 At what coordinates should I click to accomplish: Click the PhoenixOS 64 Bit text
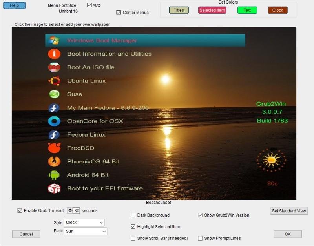pos(93,161)
